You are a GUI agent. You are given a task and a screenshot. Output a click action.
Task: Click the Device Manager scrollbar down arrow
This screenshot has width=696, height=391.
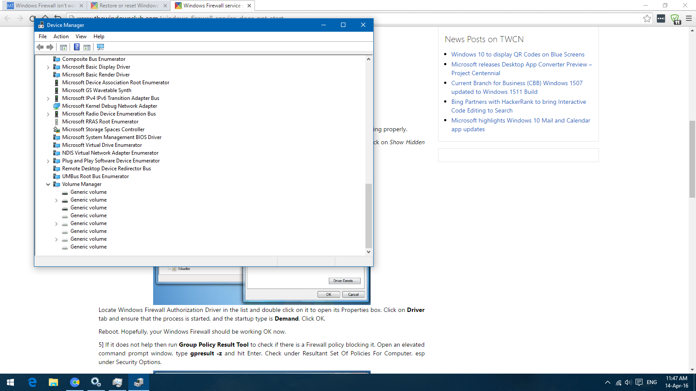pos(368,252)
